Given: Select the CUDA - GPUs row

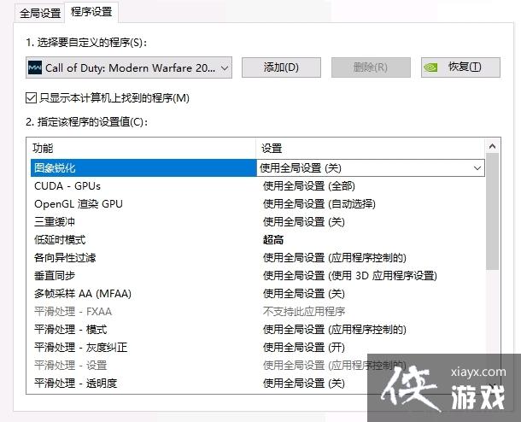Looking at the screenshot, I should pos(258,186).
